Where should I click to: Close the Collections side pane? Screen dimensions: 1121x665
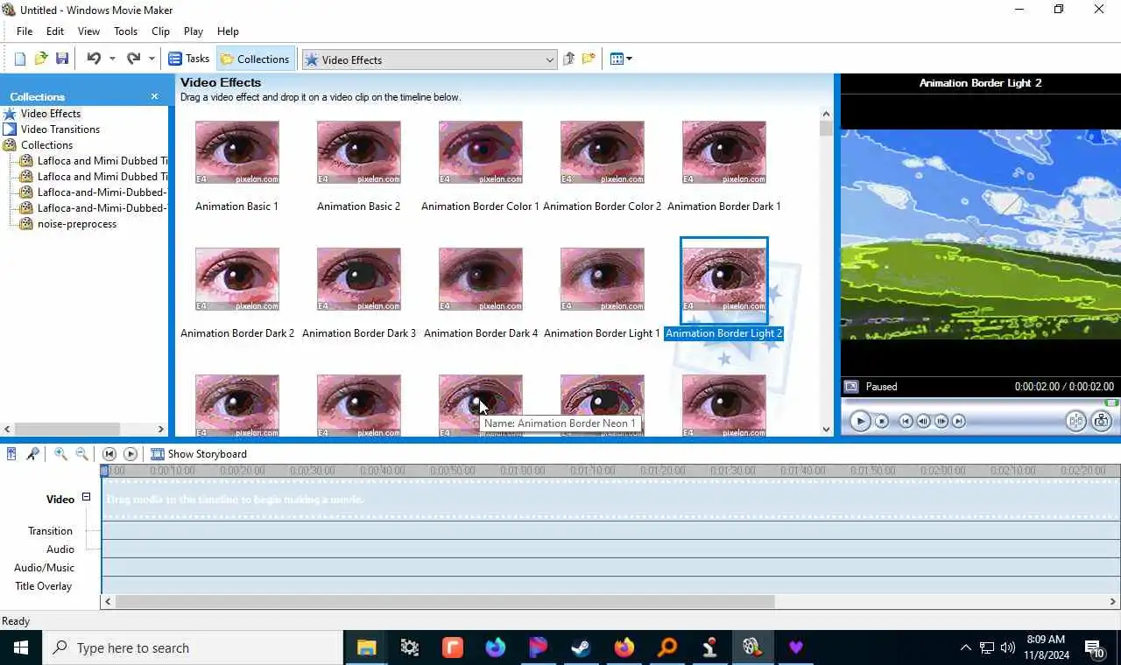(x=154, y=96)
